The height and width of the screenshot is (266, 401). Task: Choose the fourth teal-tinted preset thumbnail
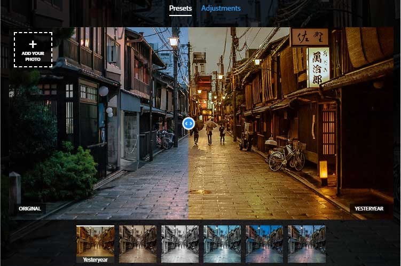pyautogui.click(x=222, y=244)
